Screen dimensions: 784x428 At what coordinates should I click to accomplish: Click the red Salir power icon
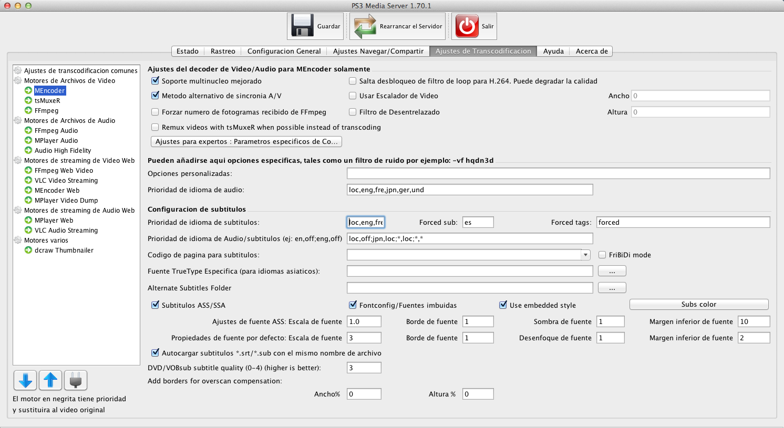[x=467, y=26]
